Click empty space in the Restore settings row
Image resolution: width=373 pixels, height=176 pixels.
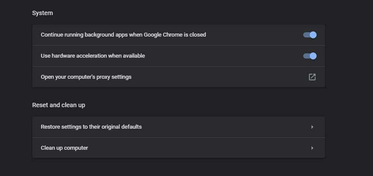(x=224, y=127)
